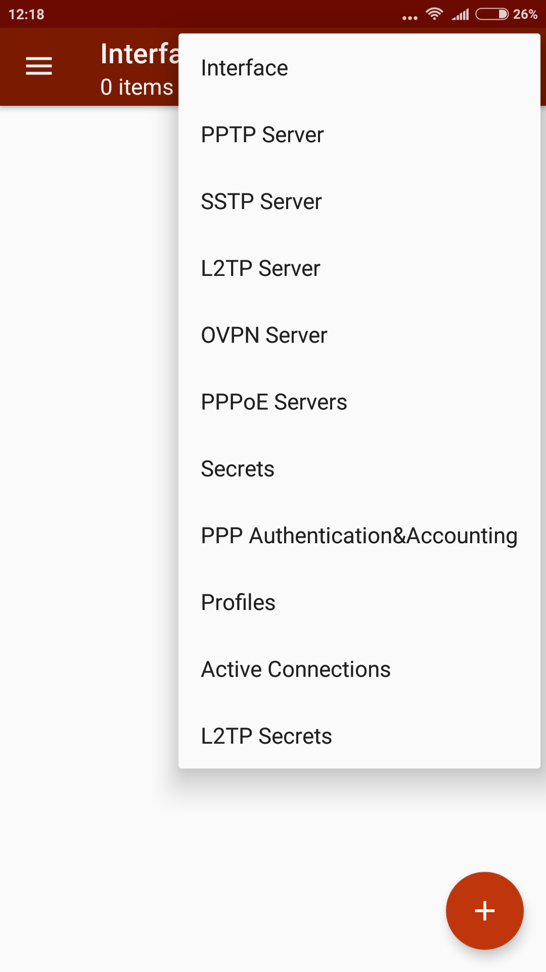Tap the 12:18 clock in status bar
The width and height of the screenshot is (546, 972).
click(x=26, y=14)
